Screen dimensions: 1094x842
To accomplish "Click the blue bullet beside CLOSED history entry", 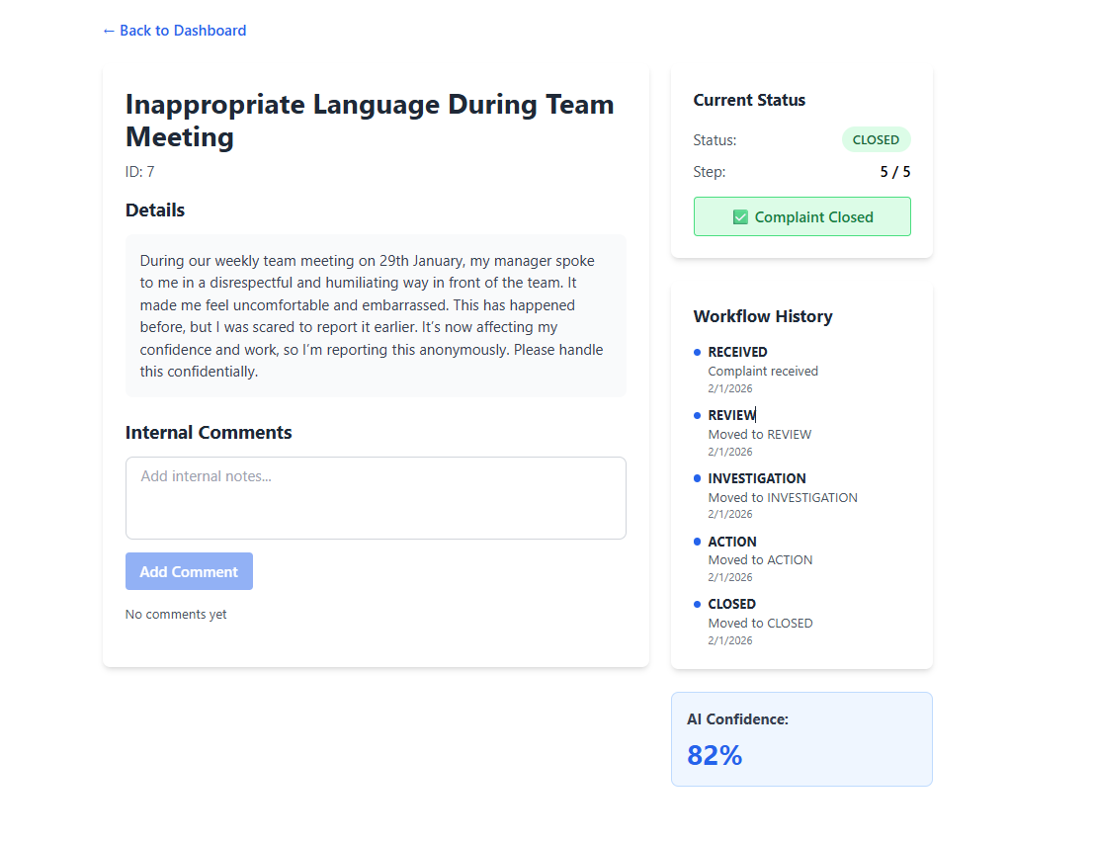I will [x=697, y=604].
